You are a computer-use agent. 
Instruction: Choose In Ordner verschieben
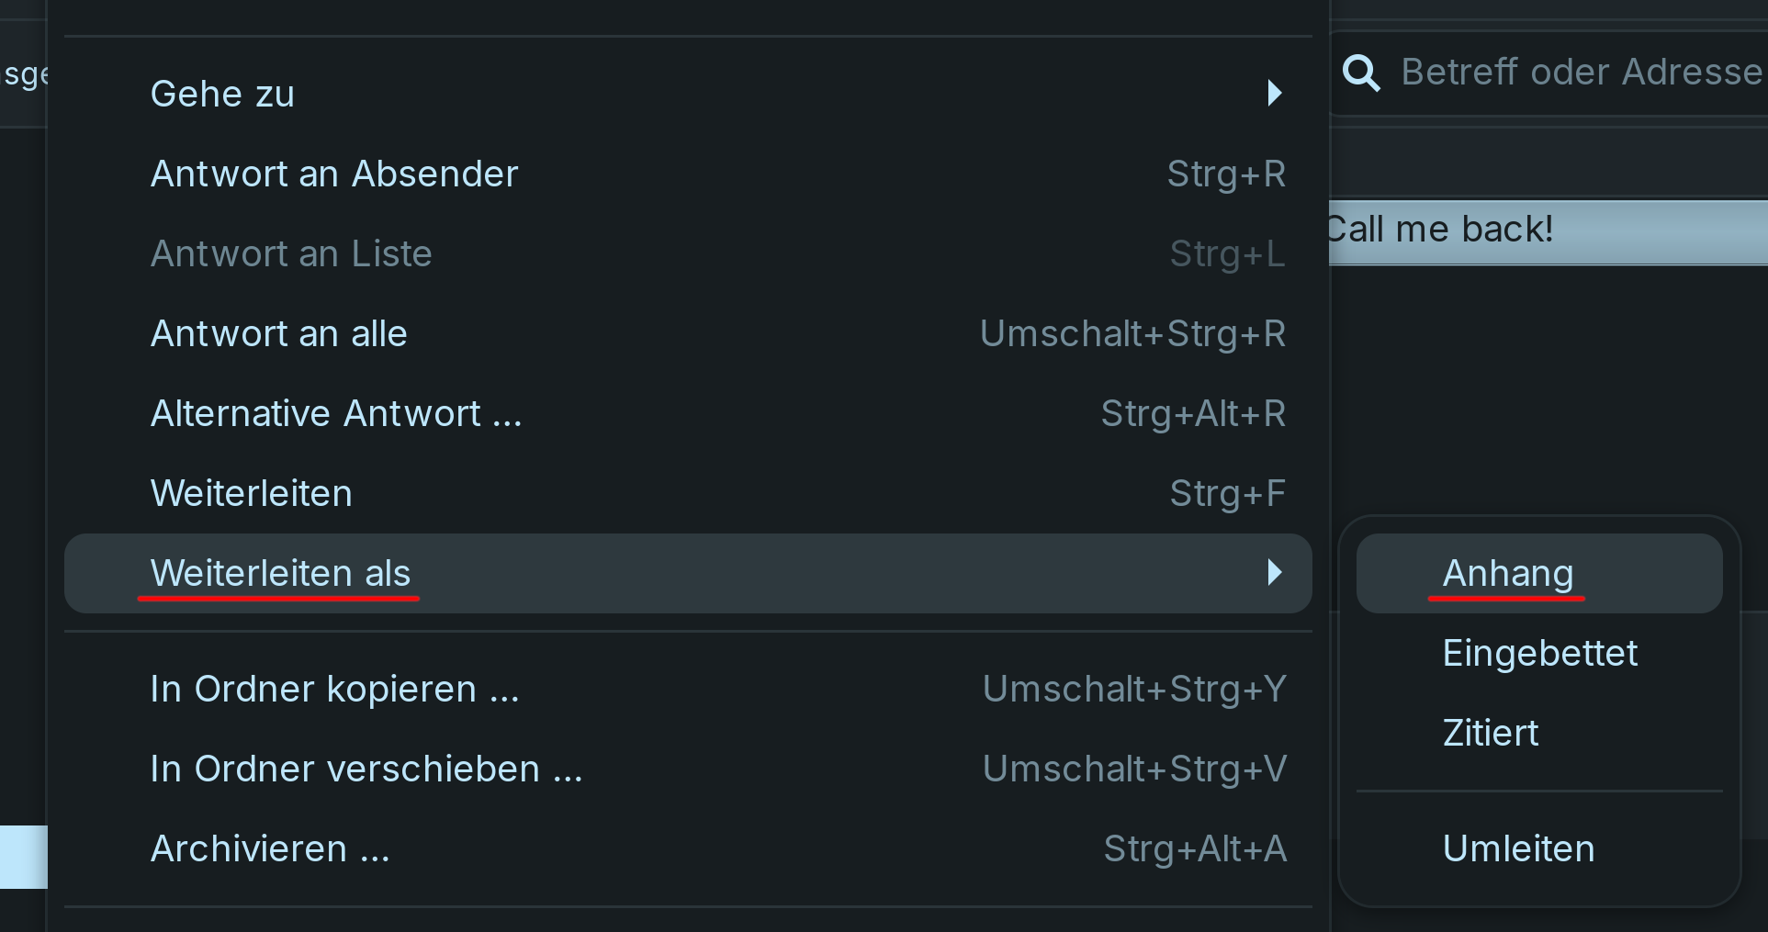[366, 769]
